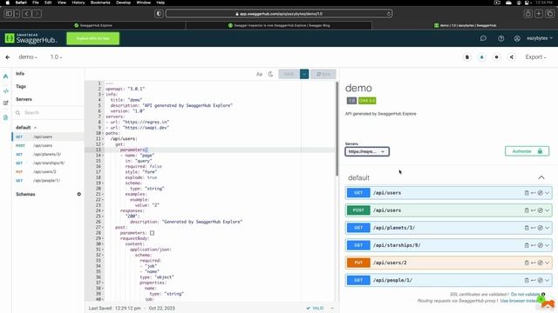Select the Servers navigation item
Viewport: 558px width, 313px height.
pos(24,99)
